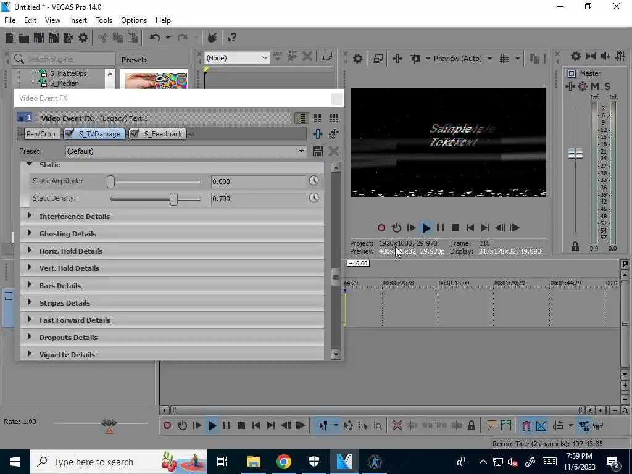Toggle the loop playback icon under preview
This screenshot has height=474, width=632.
[396, 228]
